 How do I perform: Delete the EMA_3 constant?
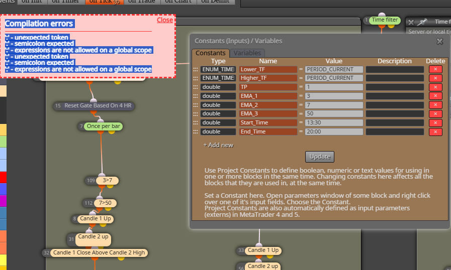[x=435, y=114]
